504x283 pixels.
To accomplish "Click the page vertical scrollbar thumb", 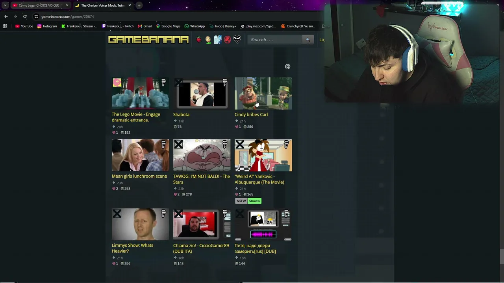I will [x=501, y=257].
